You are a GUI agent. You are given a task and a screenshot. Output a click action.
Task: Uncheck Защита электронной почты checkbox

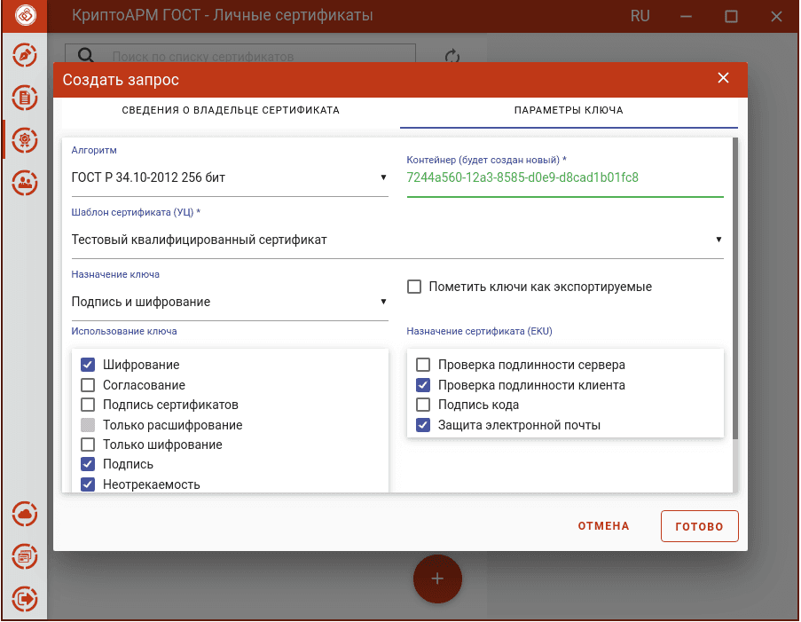pyautogui.click(x=423, y=425)
